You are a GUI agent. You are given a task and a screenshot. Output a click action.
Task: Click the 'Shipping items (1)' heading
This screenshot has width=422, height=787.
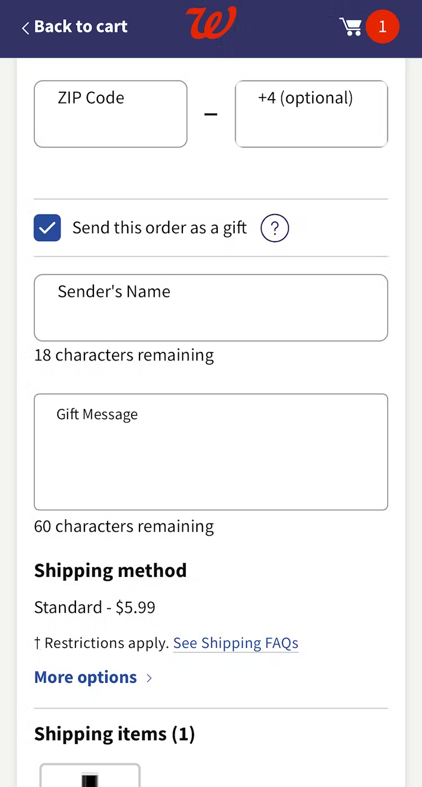[114, 734]
